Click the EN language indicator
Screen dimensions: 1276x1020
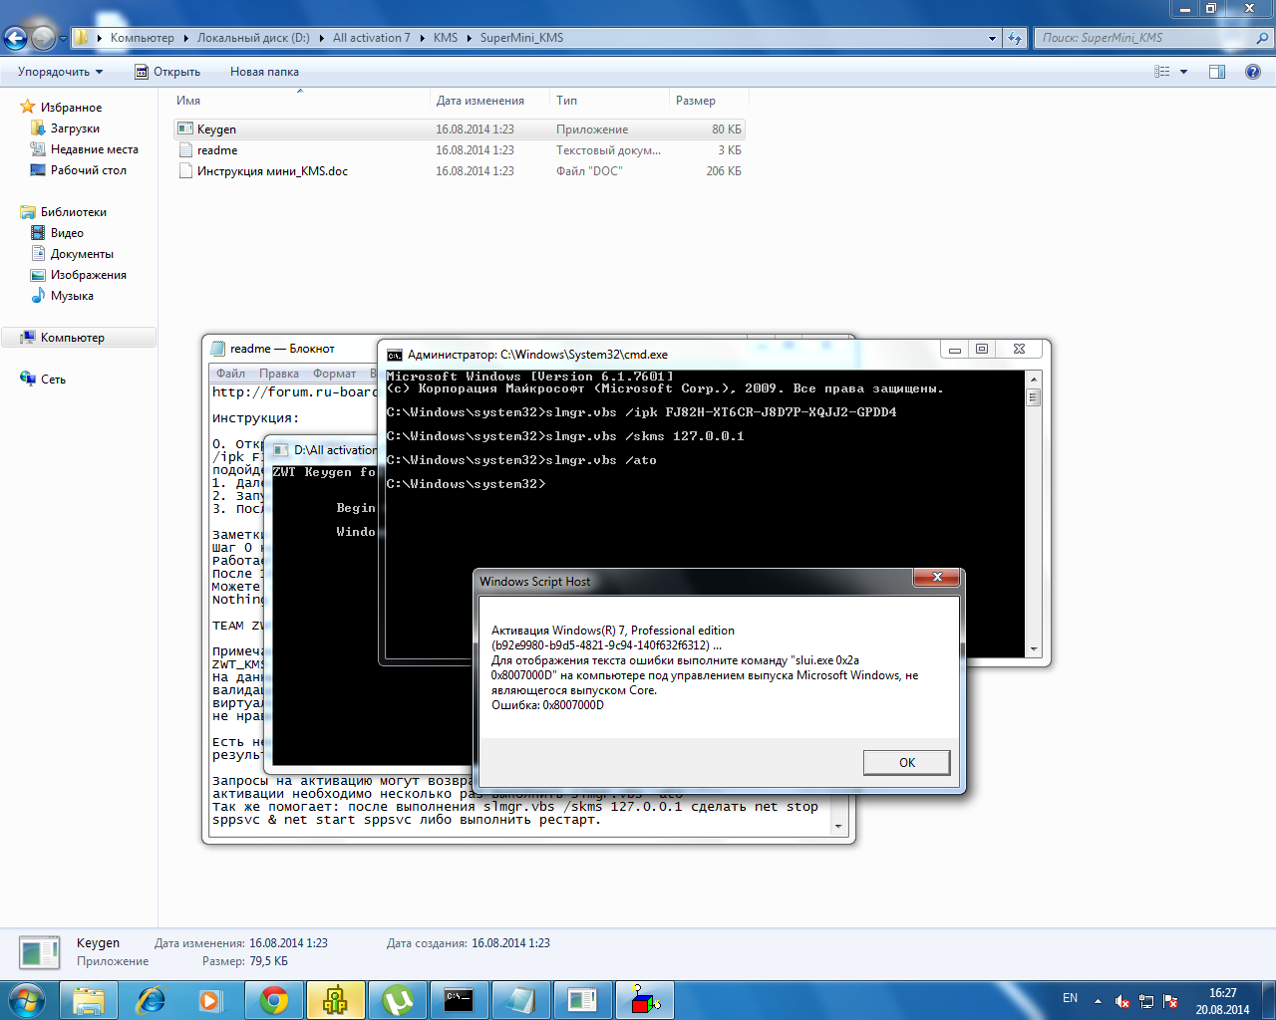tap(1070, 998)
